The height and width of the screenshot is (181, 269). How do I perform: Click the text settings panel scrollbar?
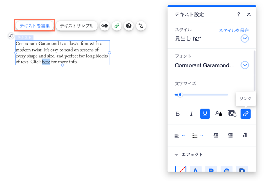[254, 71]
